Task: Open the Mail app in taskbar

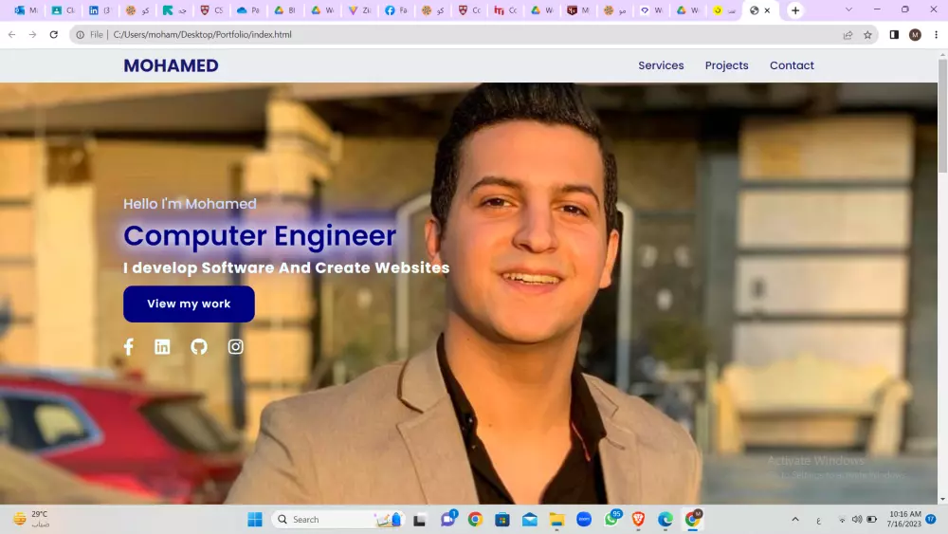Action: pos(530,520)
